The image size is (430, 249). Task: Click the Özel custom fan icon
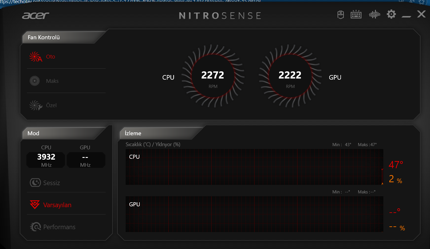tap(35, 105)
